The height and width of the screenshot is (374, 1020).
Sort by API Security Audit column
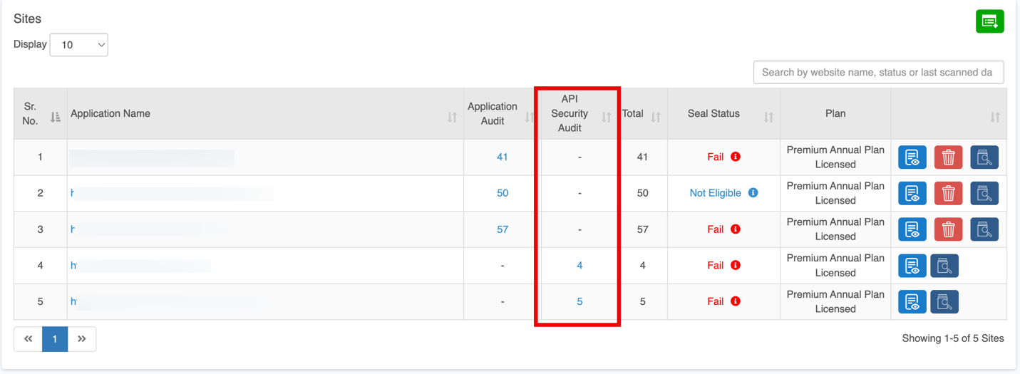coord(606,117)
